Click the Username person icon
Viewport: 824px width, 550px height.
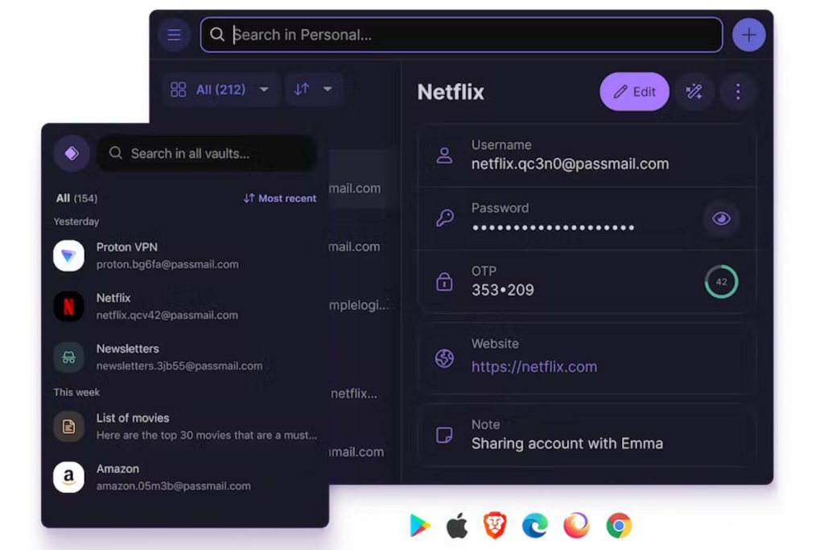tap(444, 155)
